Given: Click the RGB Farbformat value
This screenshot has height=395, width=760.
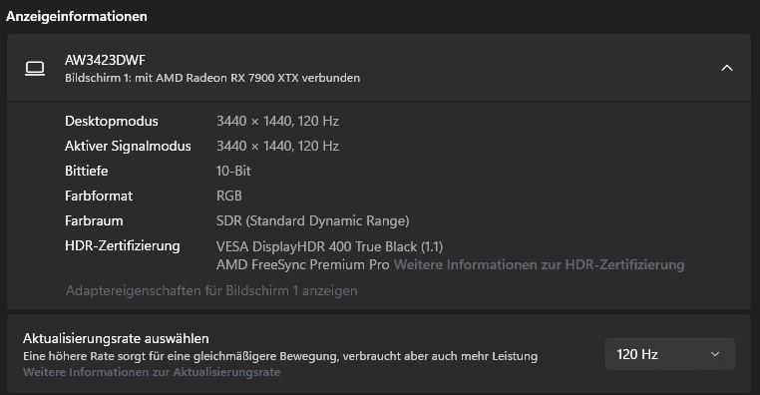Looking at the screenshot, I should pyautogui.click(x=228, y=196).
